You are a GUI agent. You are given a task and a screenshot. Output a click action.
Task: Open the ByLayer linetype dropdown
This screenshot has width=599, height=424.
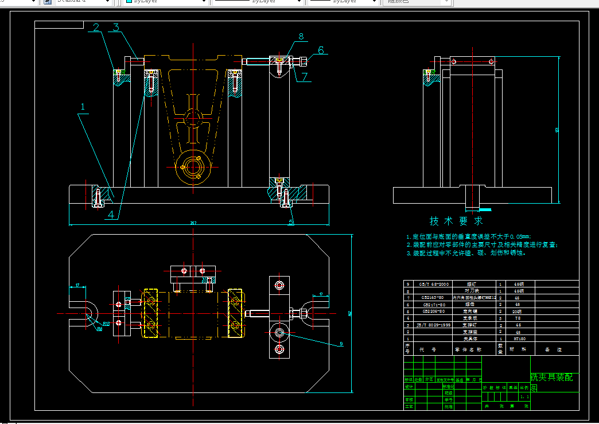(298, 2)
